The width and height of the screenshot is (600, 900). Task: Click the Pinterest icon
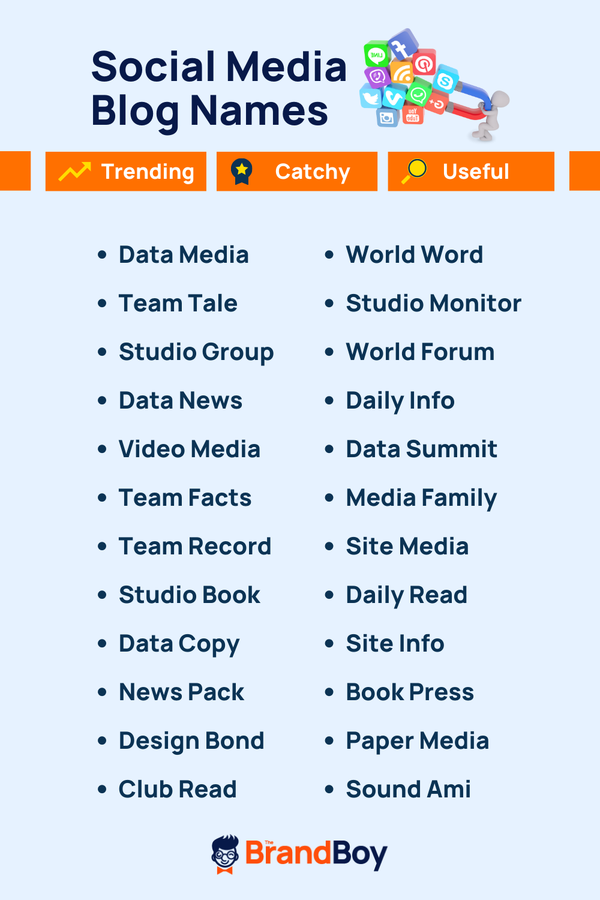tap(424, 64)
